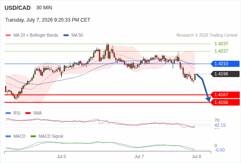Click the Jul 7 date axis marker
The width and height of the screenshot is (241, 163).
(x=139, y=156)
